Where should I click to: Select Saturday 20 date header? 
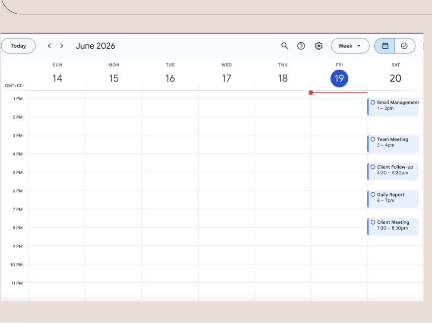point(396,78)
